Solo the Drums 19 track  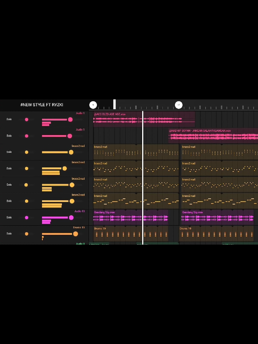click(x=9, y=234)
